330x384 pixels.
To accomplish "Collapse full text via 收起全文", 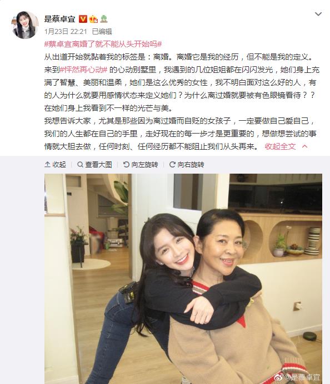I will (x=280, y=146).
